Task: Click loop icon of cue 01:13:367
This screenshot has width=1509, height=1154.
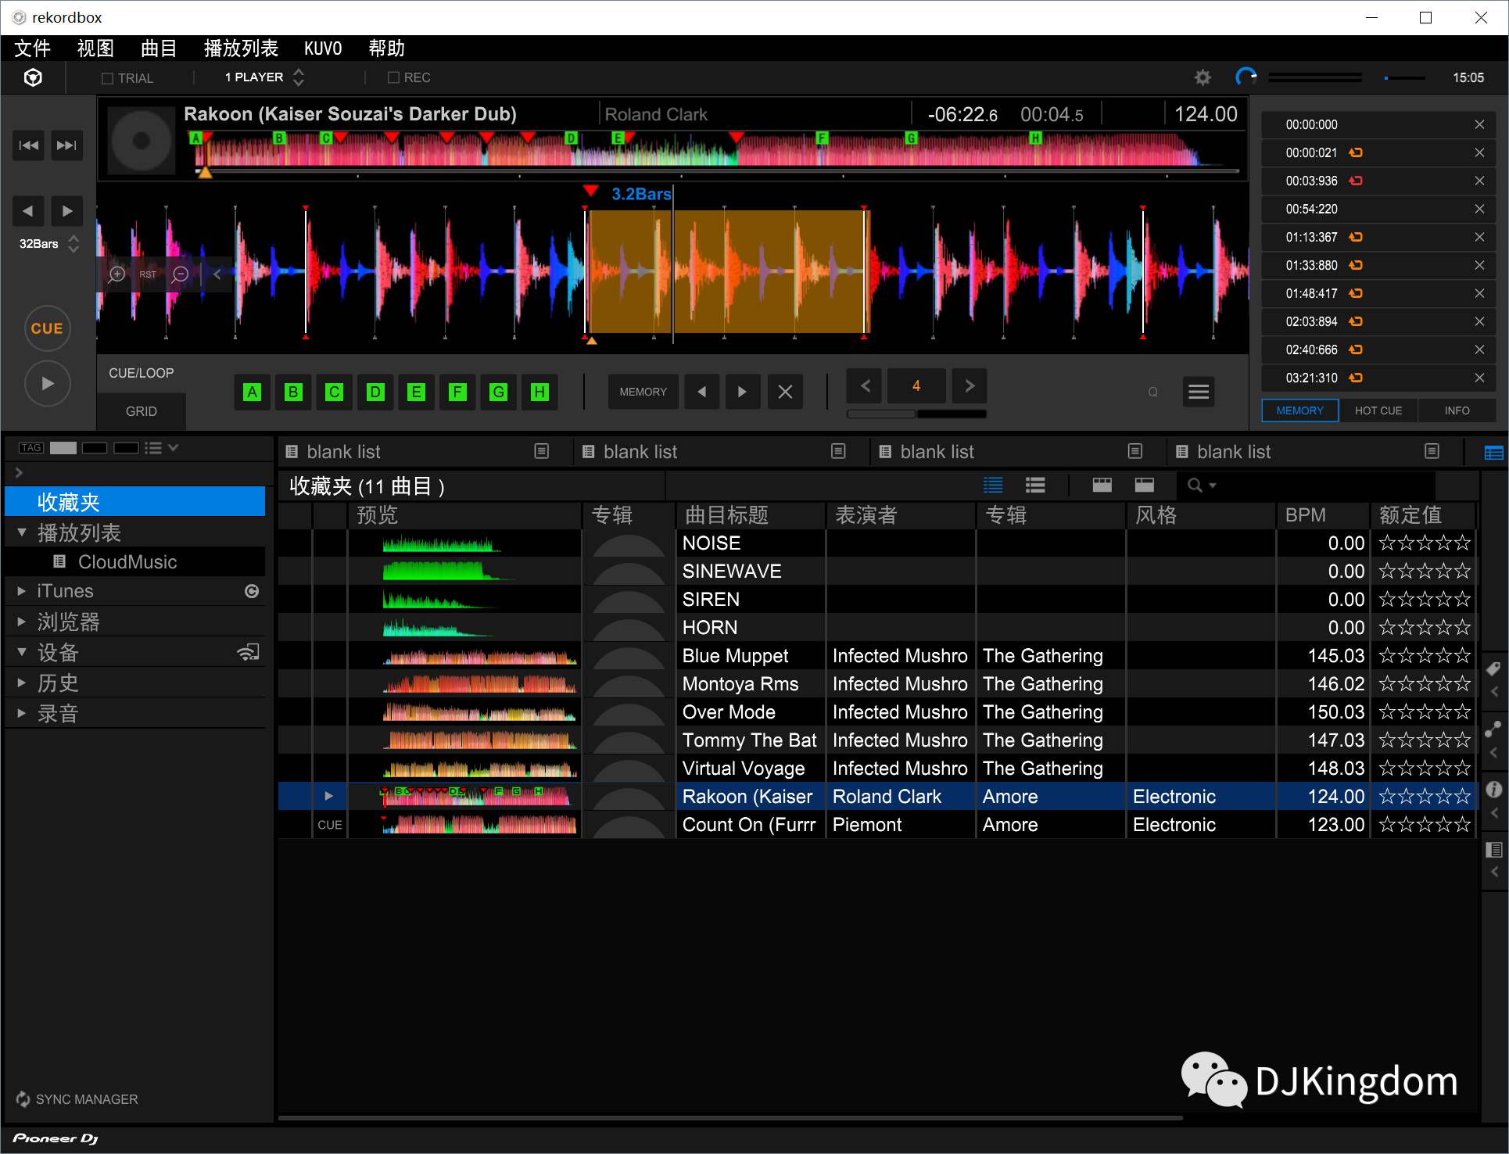Action: pos(1356,237)
